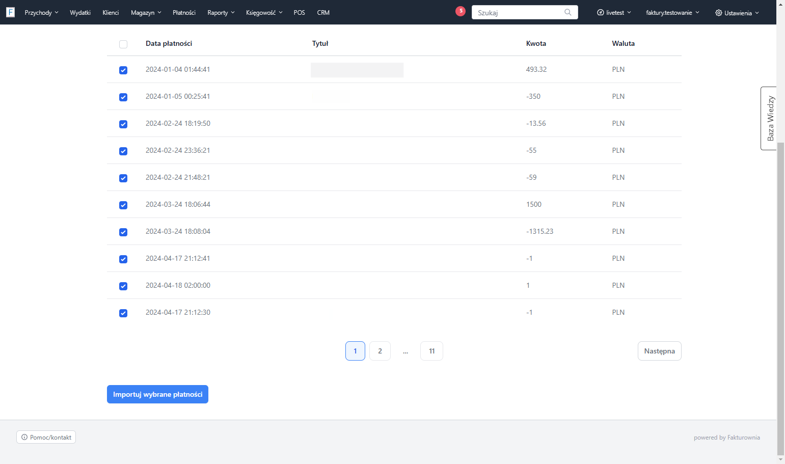Uncheck payment dated 2024-04-17 21:12:41
This screenshot has width=785, height=464.
123,259
